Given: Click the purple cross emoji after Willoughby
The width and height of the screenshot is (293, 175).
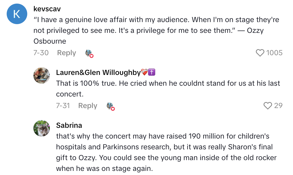Looking at the screenshot, I should [152, 73].
